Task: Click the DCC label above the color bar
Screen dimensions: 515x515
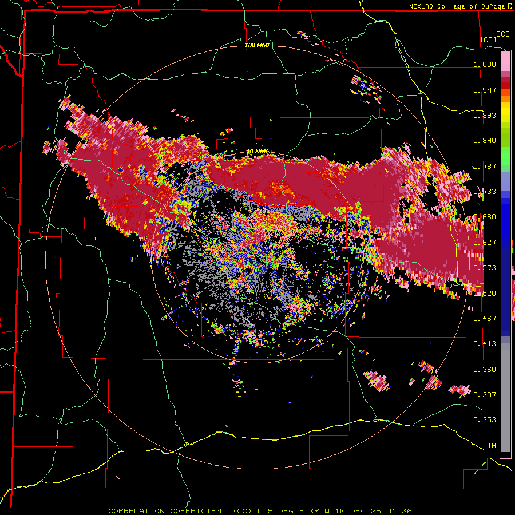Action: pos(502,34)
